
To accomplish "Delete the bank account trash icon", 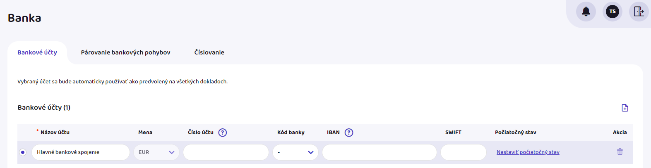I will pyautogui.click(x=620, y=151).
